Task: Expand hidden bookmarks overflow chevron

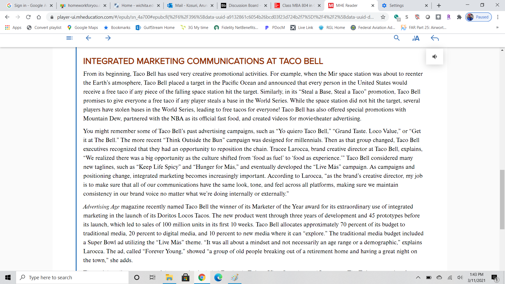Action: 497,27
